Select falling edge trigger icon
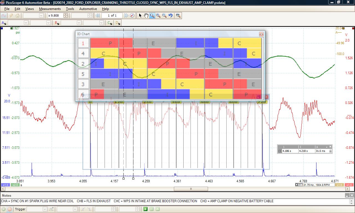 click(x=90, y=209)
